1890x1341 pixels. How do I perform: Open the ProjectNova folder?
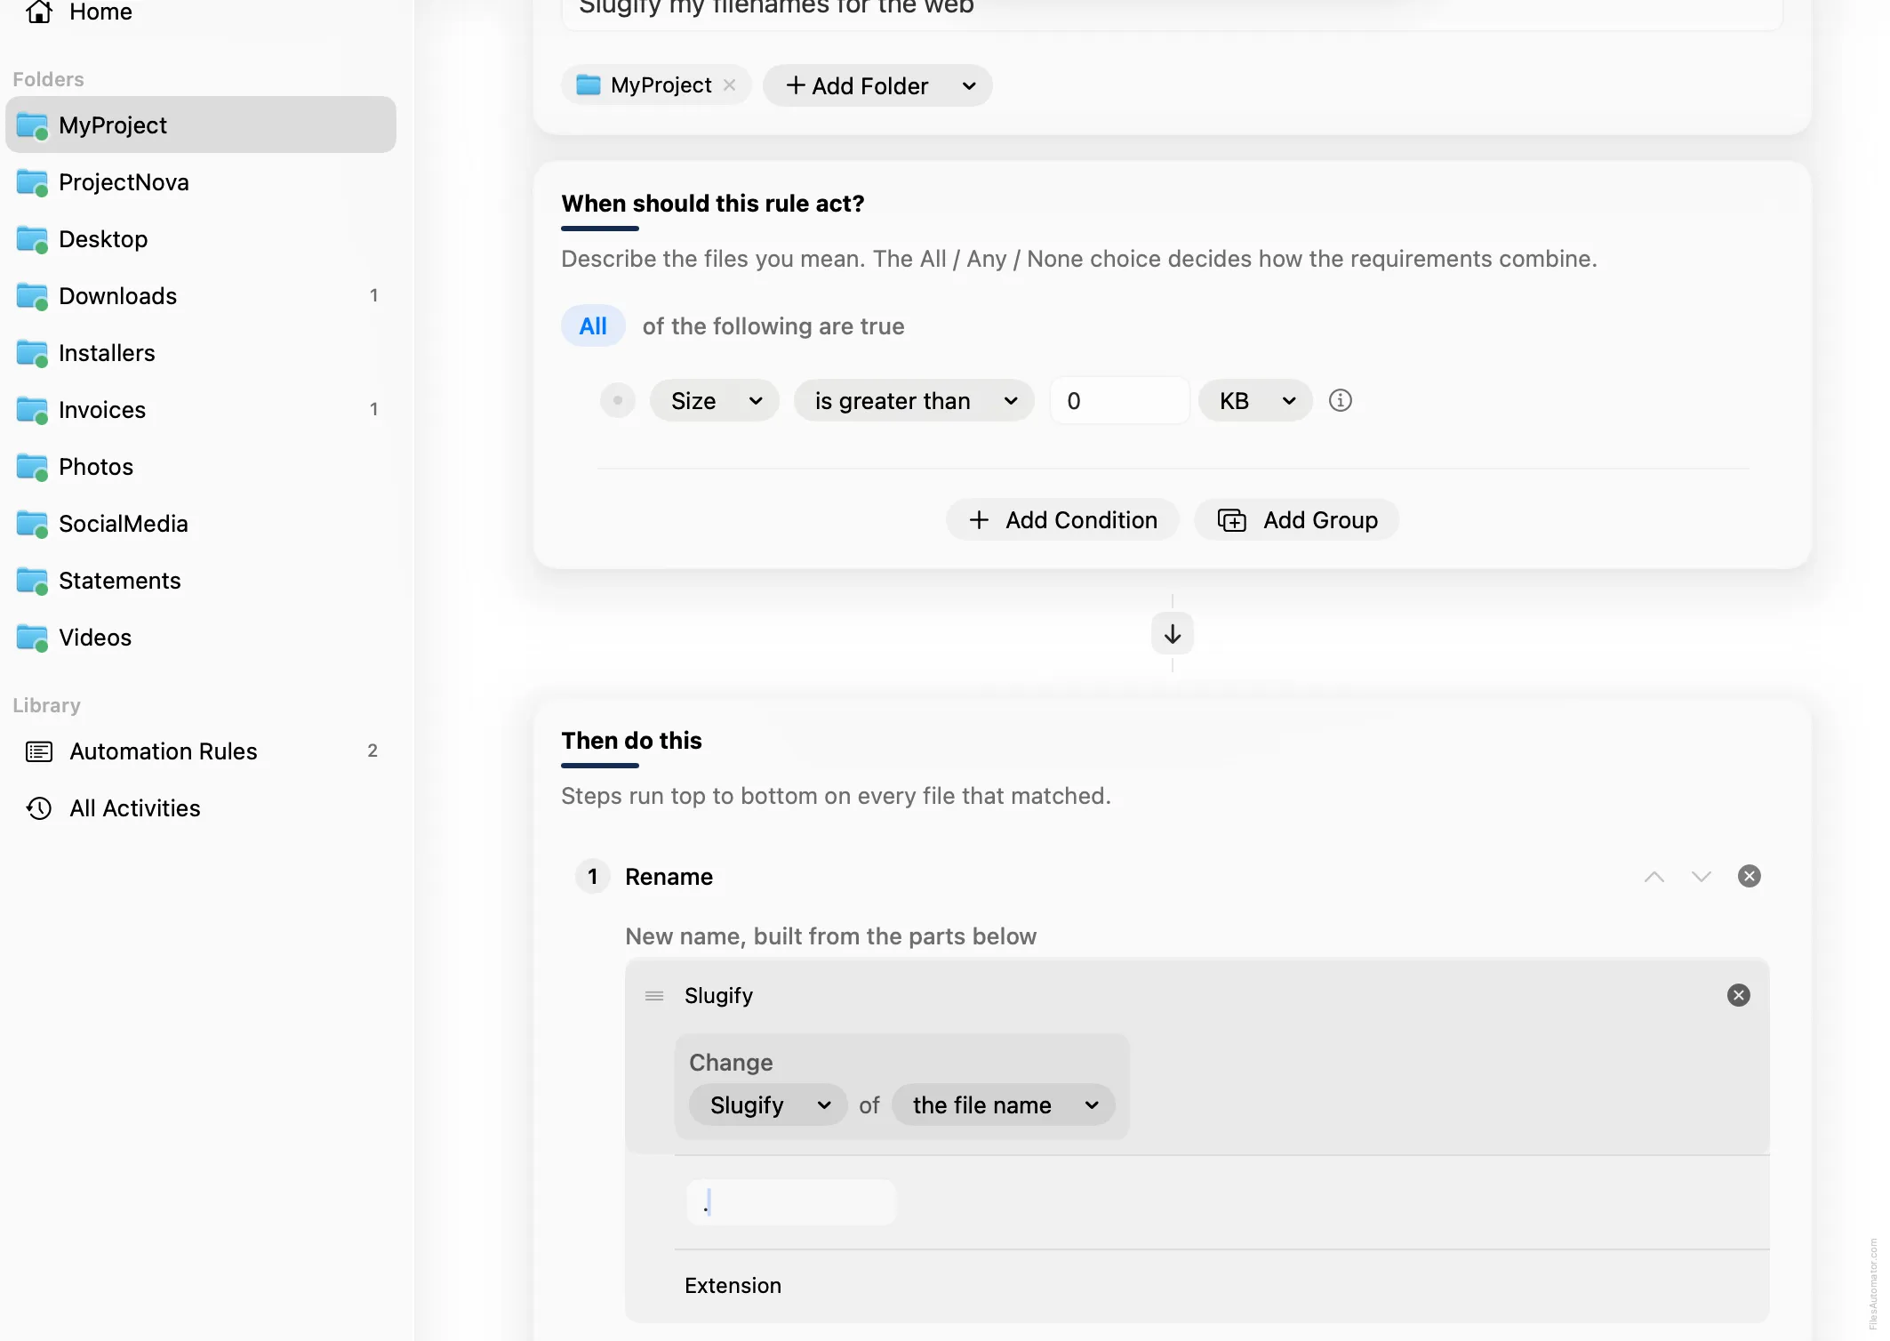[x=201, y=181]
